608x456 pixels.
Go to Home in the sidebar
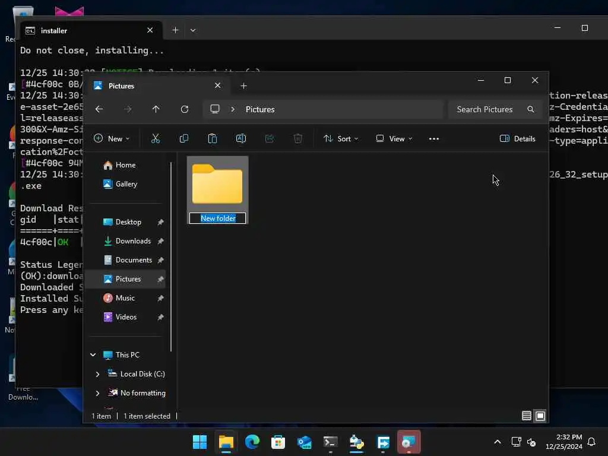(126, 165)
